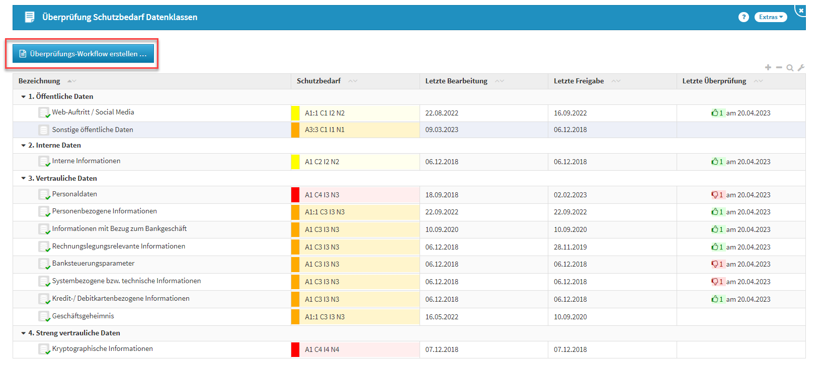826x368 pixels.
Task: Open table settings via the wrench icon
Action: coord(801,68)
